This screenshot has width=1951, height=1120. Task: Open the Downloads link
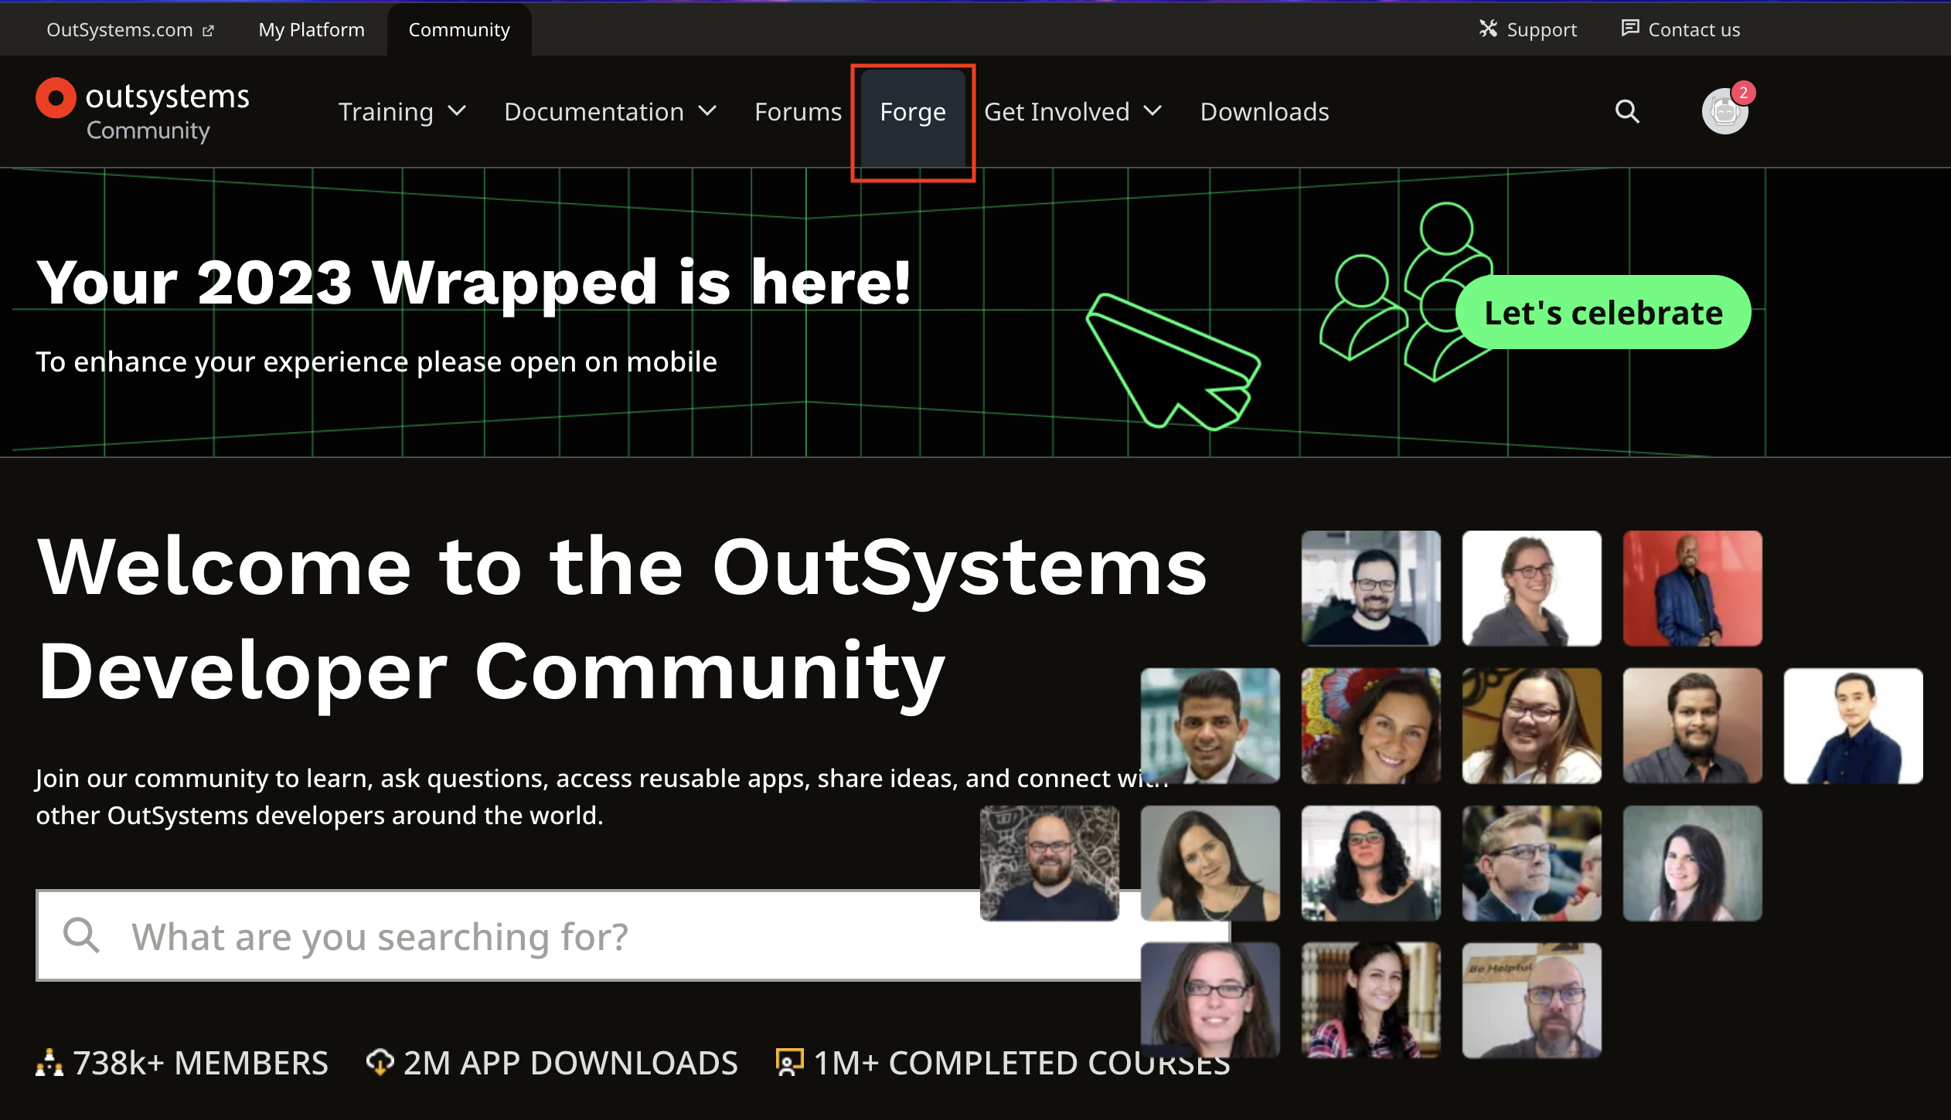tap(1265, 112)
